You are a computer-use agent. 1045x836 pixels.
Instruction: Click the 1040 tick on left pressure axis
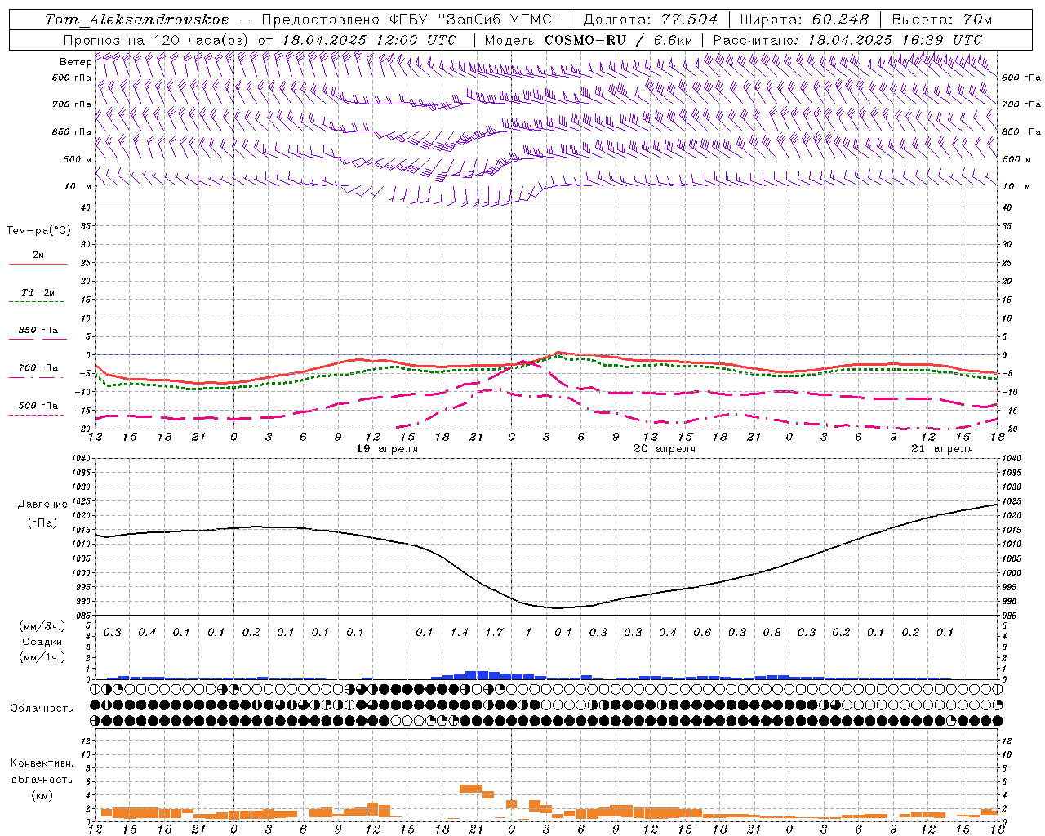coord(82,459)
